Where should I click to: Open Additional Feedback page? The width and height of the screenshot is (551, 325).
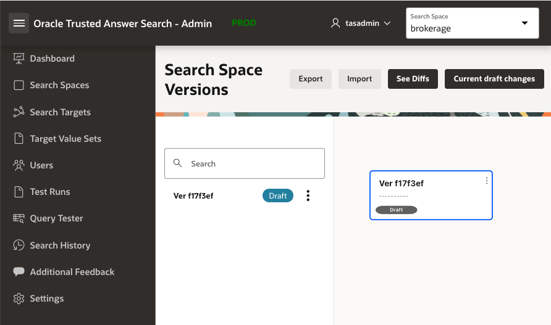point(72,271)
